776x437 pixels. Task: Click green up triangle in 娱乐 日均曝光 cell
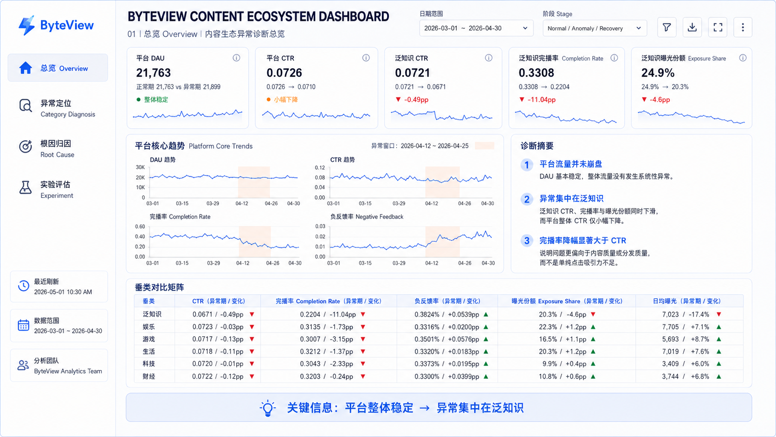tap(718, 327)
